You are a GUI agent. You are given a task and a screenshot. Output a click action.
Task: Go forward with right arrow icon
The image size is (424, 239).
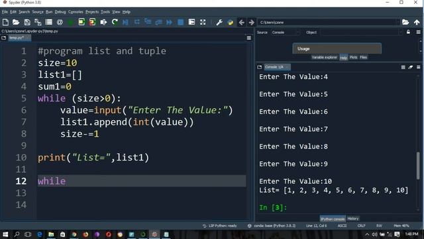pyautogui.click(x=252, y=22)
